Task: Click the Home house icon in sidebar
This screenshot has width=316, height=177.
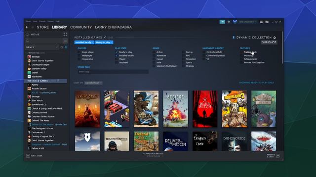Action: coord(28,35)
